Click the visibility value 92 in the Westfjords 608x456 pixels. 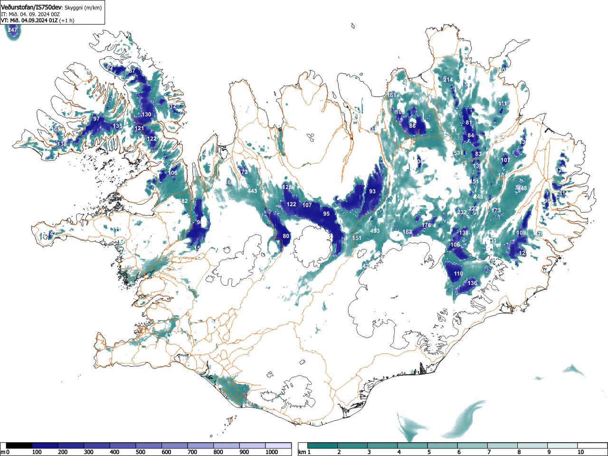(x=110, y=67)
